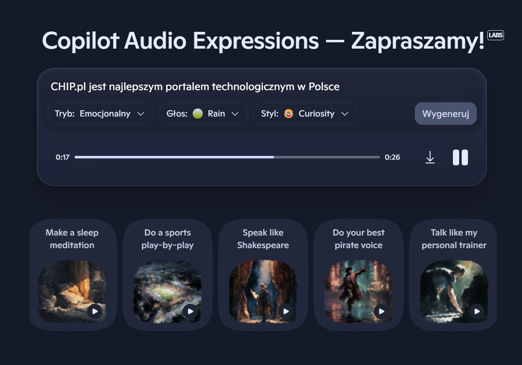Play the sports play-by-play sample
The height and width of the screenshot is (365, 522).
[190, 311]
